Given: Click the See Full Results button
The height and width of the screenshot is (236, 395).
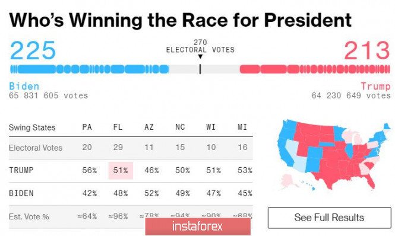Looking at the screenshot, I should pyautogui.click(x=329, y=218).
